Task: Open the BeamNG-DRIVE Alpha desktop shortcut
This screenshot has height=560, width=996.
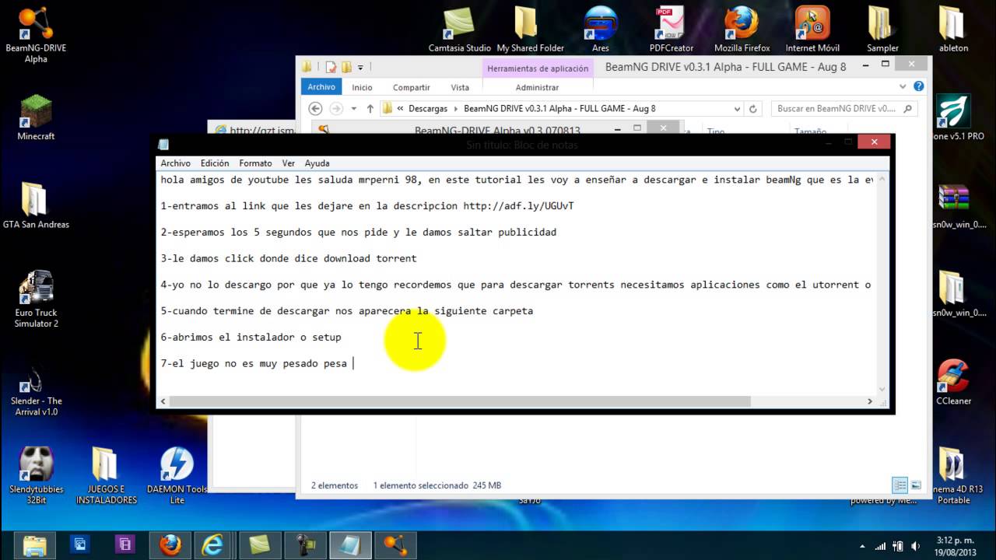Action: (36, 35)
